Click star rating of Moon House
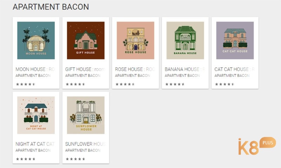Screen dimensions: 281x168 [26, 84]
